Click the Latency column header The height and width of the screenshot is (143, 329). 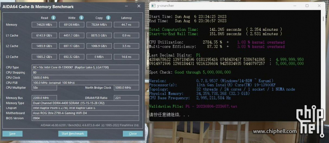[126, 18]
